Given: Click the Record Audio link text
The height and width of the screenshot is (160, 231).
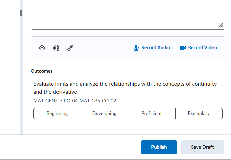Looking at the screenshot, I should click(x=155, y=48).
